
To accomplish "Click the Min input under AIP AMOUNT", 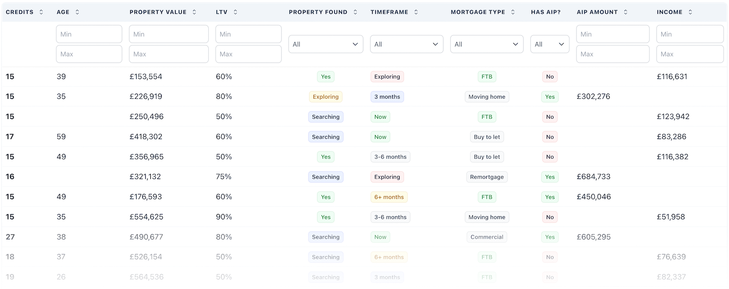I will click(612, 34).
